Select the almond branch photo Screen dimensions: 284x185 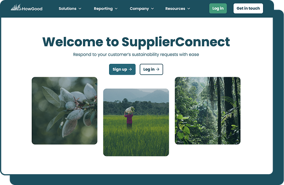[64, 111]
